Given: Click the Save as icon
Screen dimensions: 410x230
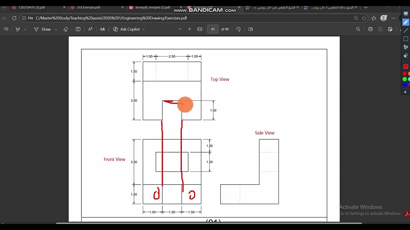Looking at the screenshot, I should point(390,29).
